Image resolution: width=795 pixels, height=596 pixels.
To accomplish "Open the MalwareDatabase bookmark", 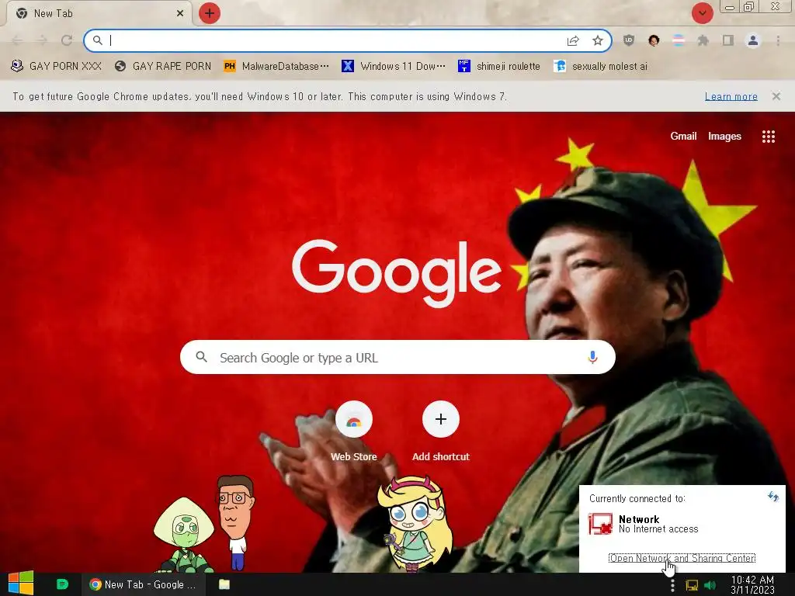I will 276,67.
